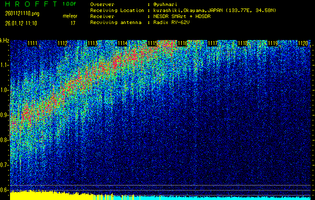Click the yellow meteor label

[70, 16]
